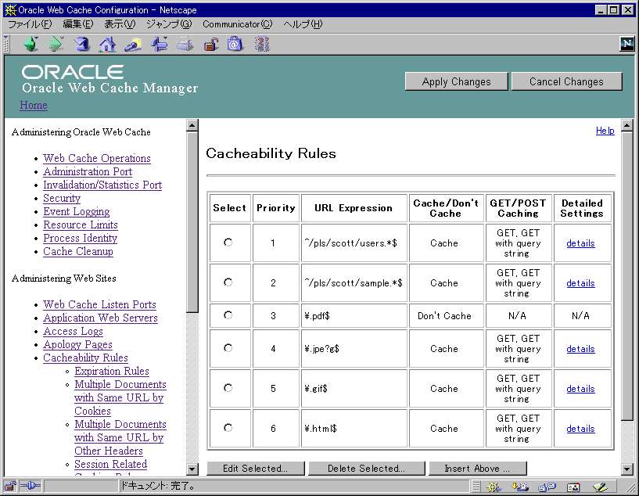Select the radio button for priority 1
This screenshot has height=496, width=639.
coord(228,243)
